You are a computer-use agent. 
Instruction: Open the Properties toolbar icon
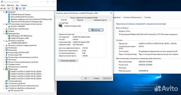[13, 8]
